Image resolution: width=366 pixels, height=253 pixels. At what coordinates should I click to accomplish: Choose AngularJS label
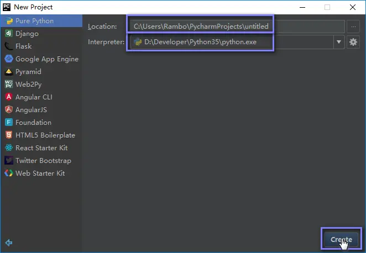click(31, 109)
